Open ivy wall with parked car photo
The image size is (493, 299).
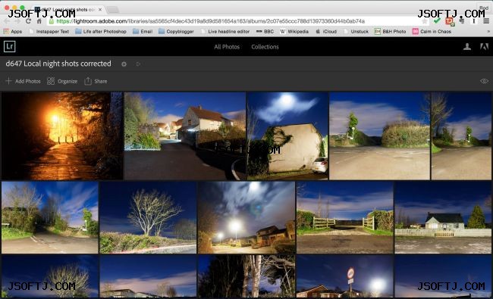pyautogui.click(x=287, y=135)
